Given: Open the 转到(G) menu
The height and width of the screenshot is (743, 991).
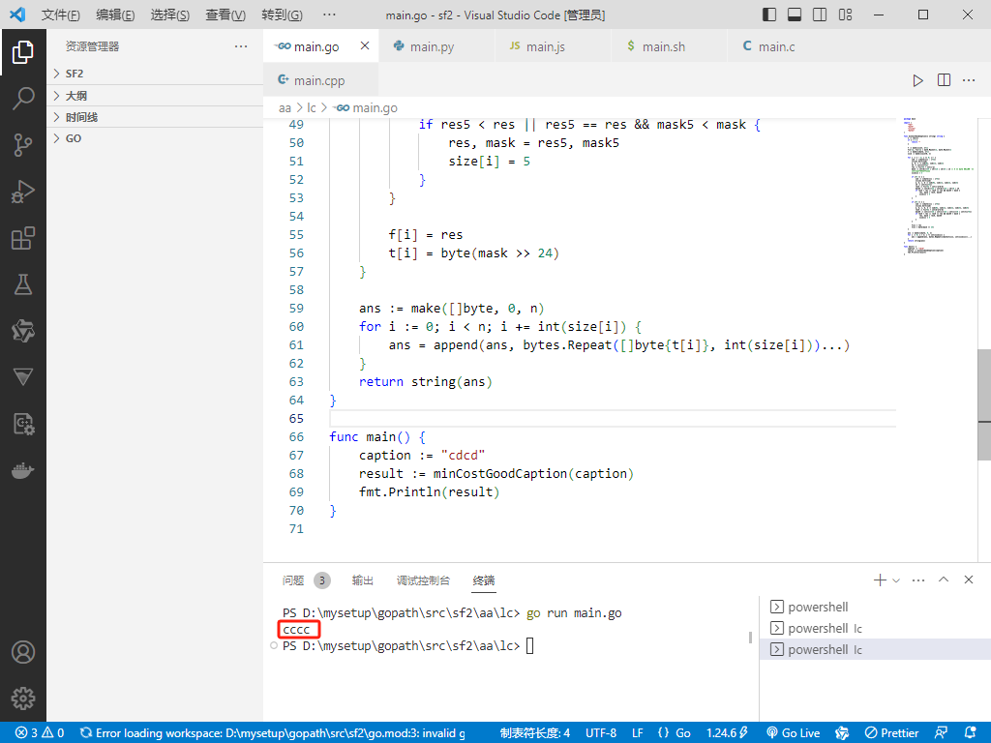Looking at the screenshot, I should tap(282, 15).
